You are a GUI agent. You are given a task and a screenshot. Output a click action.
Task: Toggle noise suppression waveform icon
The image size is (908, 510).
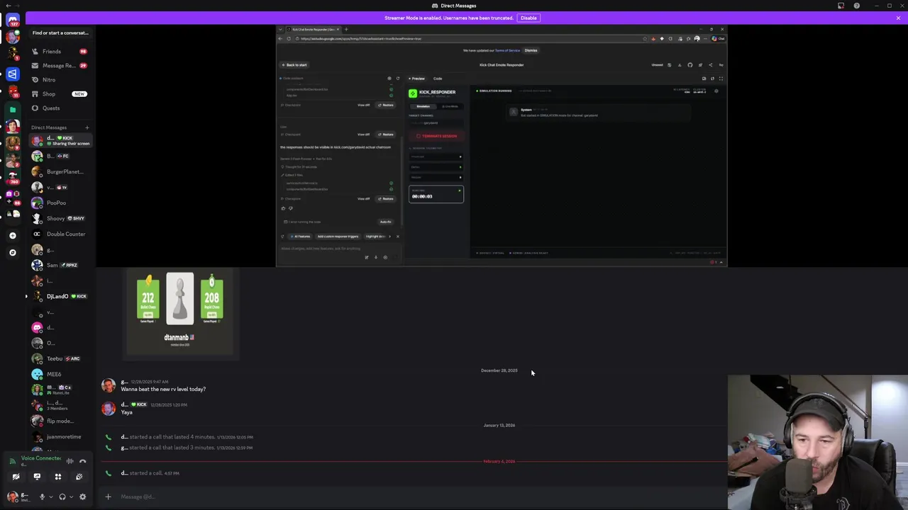point(70,461)
